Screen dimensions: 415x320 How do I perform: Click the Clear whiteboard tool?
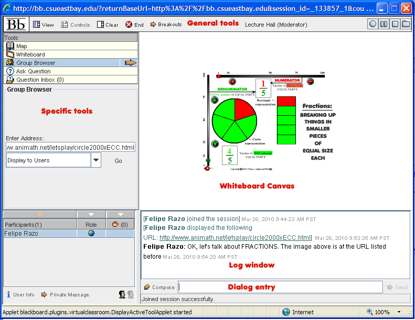coord(108,25)
